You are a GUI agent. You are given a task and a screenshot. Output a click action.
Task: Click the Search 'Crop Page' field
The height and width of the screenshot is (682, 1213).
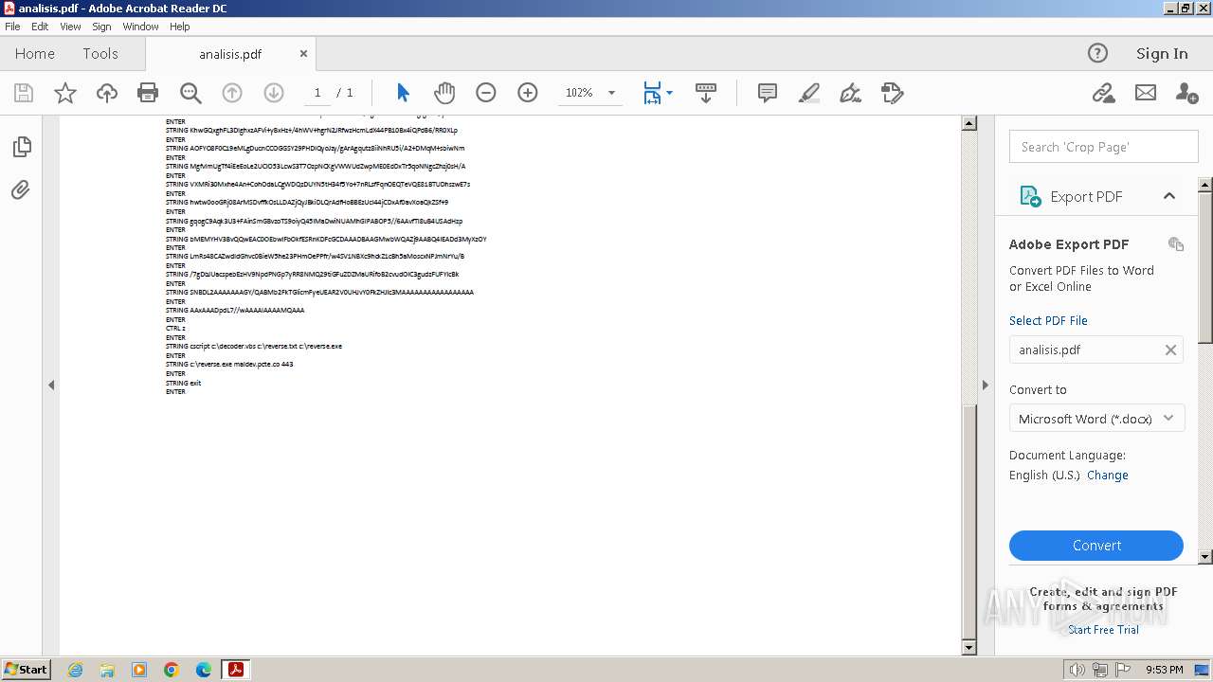(x=1104, y=147)
